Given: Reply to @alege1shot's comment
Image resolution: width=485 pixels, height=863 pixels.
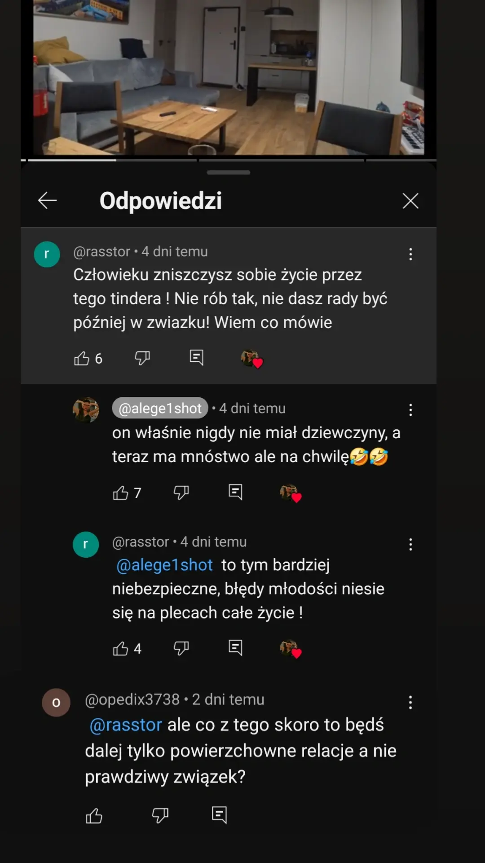Looking at the screenshot, I should 235,492.
